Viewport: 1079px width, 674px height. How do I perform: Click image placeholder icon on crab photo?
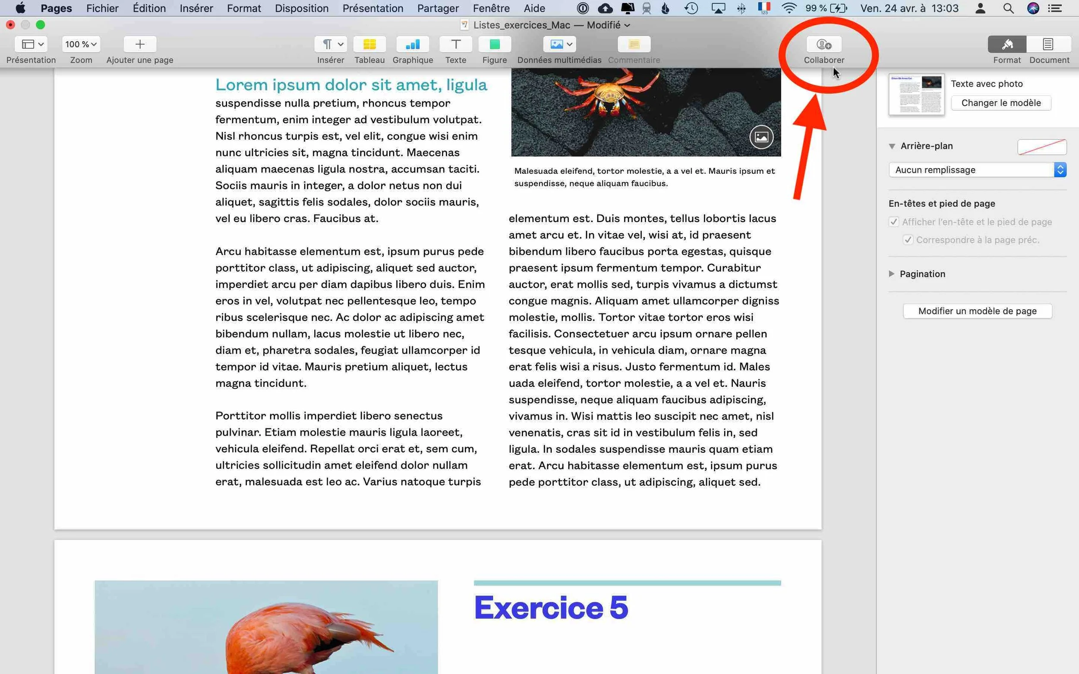[761, 137]
